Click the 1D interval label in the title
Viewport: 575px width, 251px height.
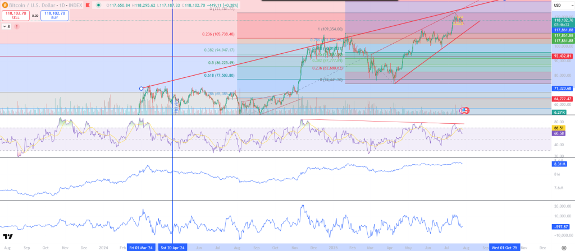62,5
